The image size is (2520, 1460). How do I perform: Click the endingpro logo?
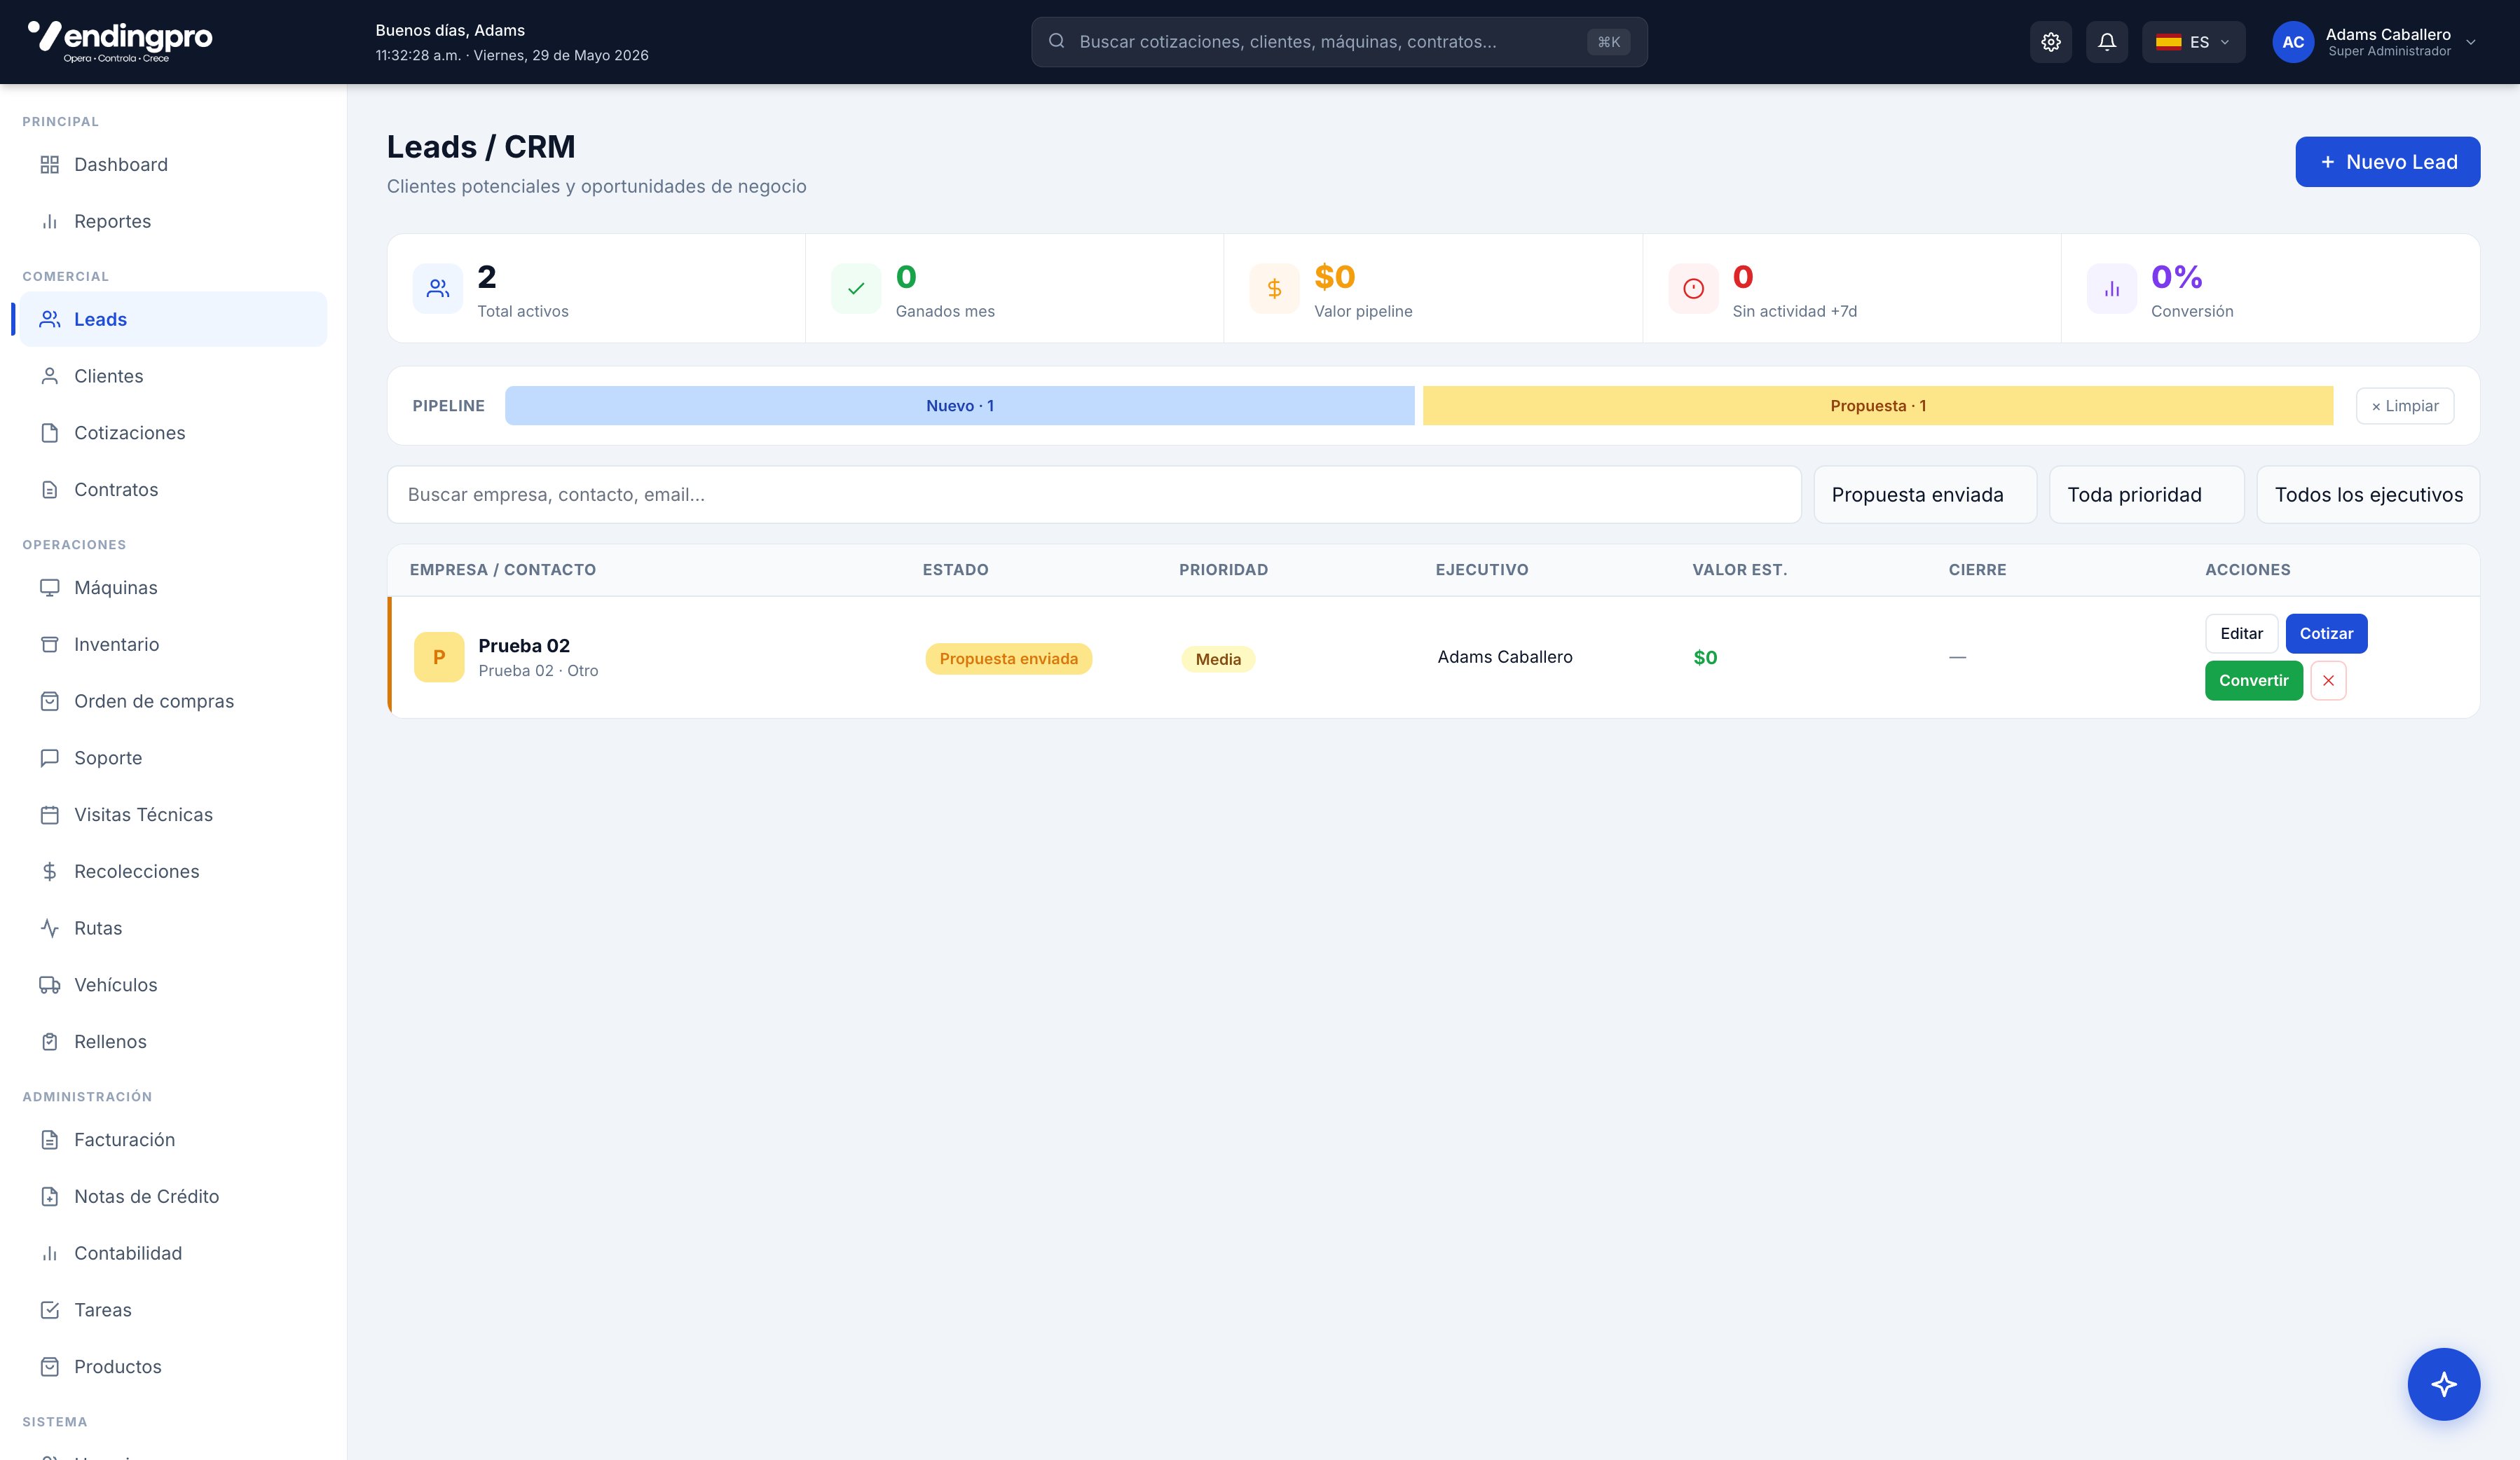coord(120,41)
